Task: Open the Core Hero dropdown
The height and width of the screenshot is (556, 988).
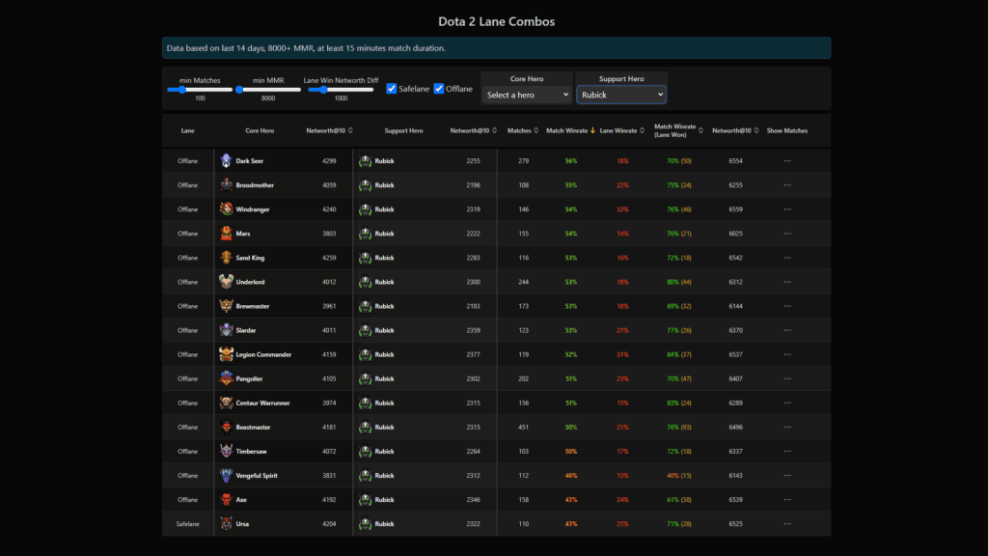Action: [528, 95]
